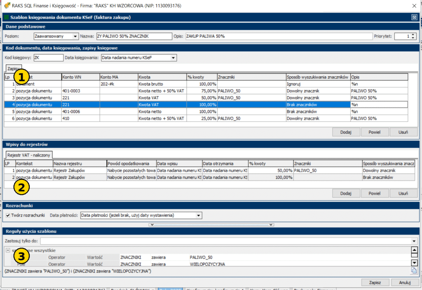The image size is (422, 290).
Task: Open the 'Data płatności' dropdown list
Action: [199, 215]
